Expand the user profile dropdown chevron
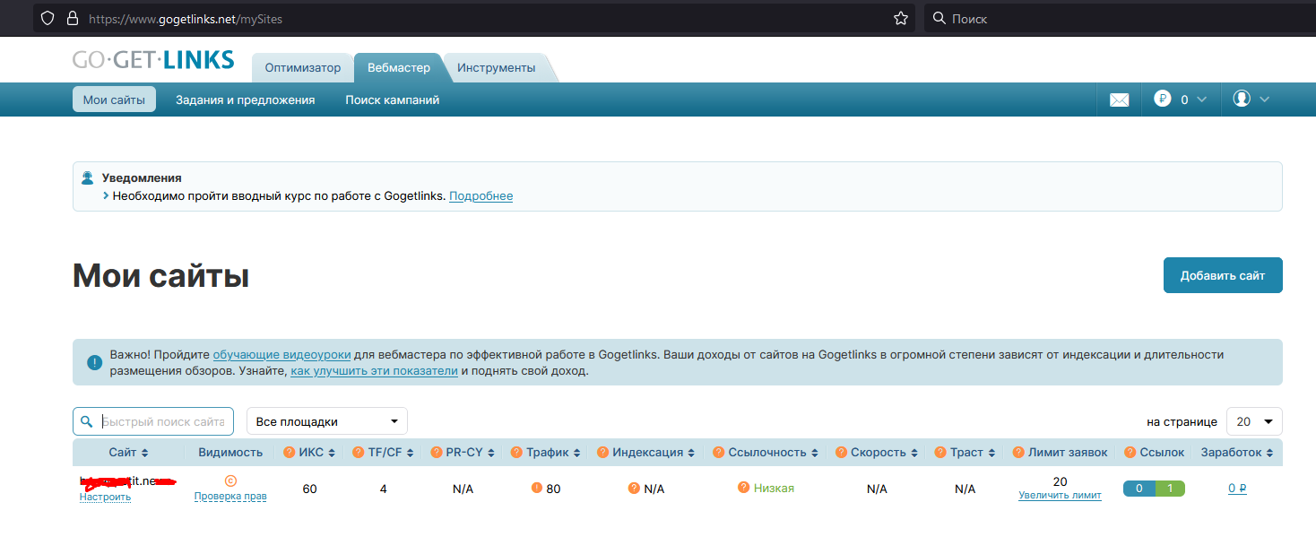The image size is (1316, 554). (x=1264, y=100)
